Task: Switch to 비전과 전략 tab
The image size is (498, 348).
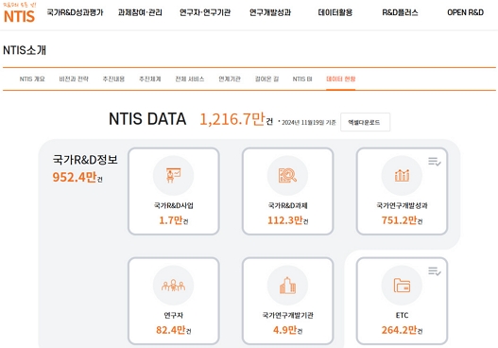Action: pos(74,79)
